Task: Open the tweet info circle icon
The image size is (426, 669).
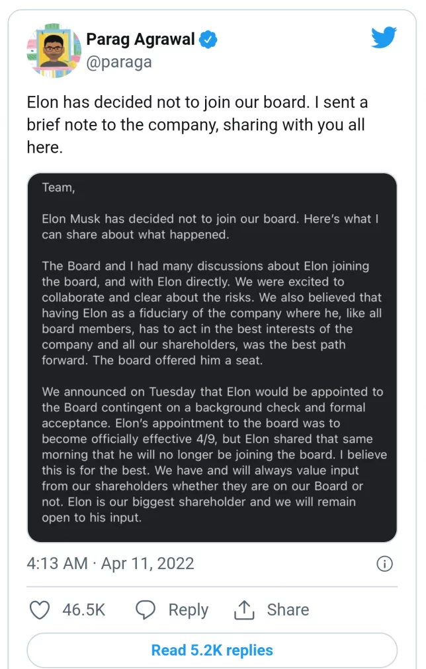Action: point(384,564)
